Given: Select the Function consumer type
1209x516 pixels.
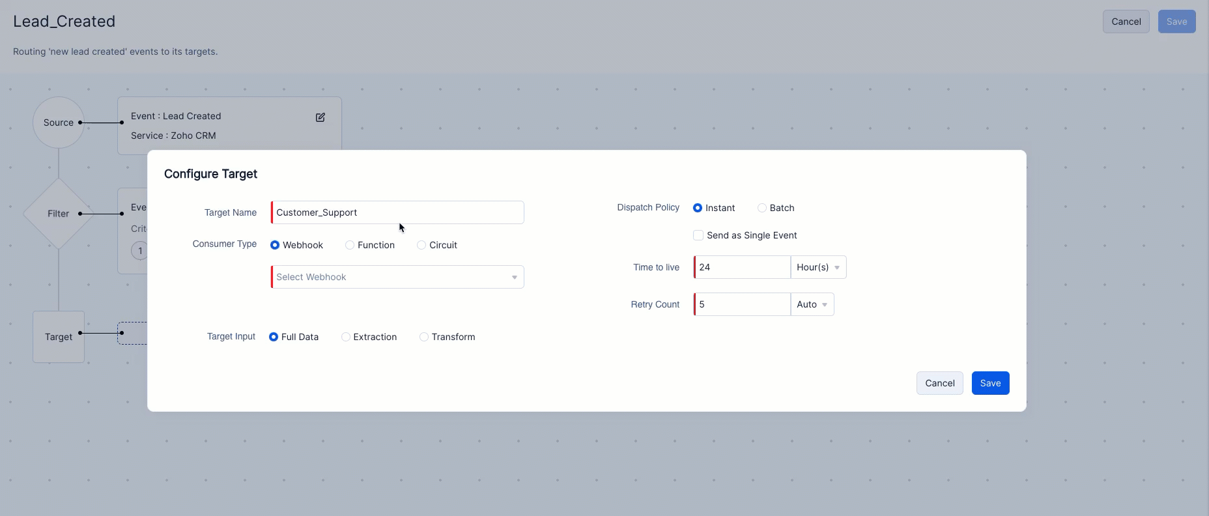Looking at the screenshot, I should pos(350,245).
